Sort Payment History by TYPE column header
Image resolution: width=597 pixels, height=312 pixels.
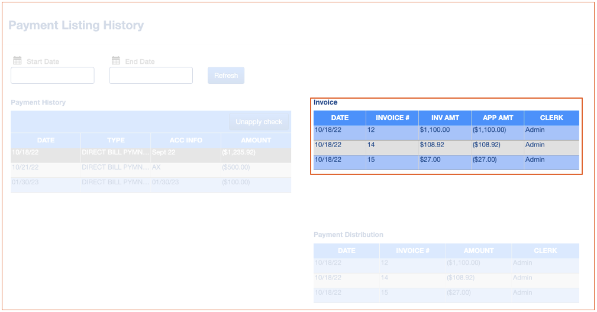pos(116,140)
